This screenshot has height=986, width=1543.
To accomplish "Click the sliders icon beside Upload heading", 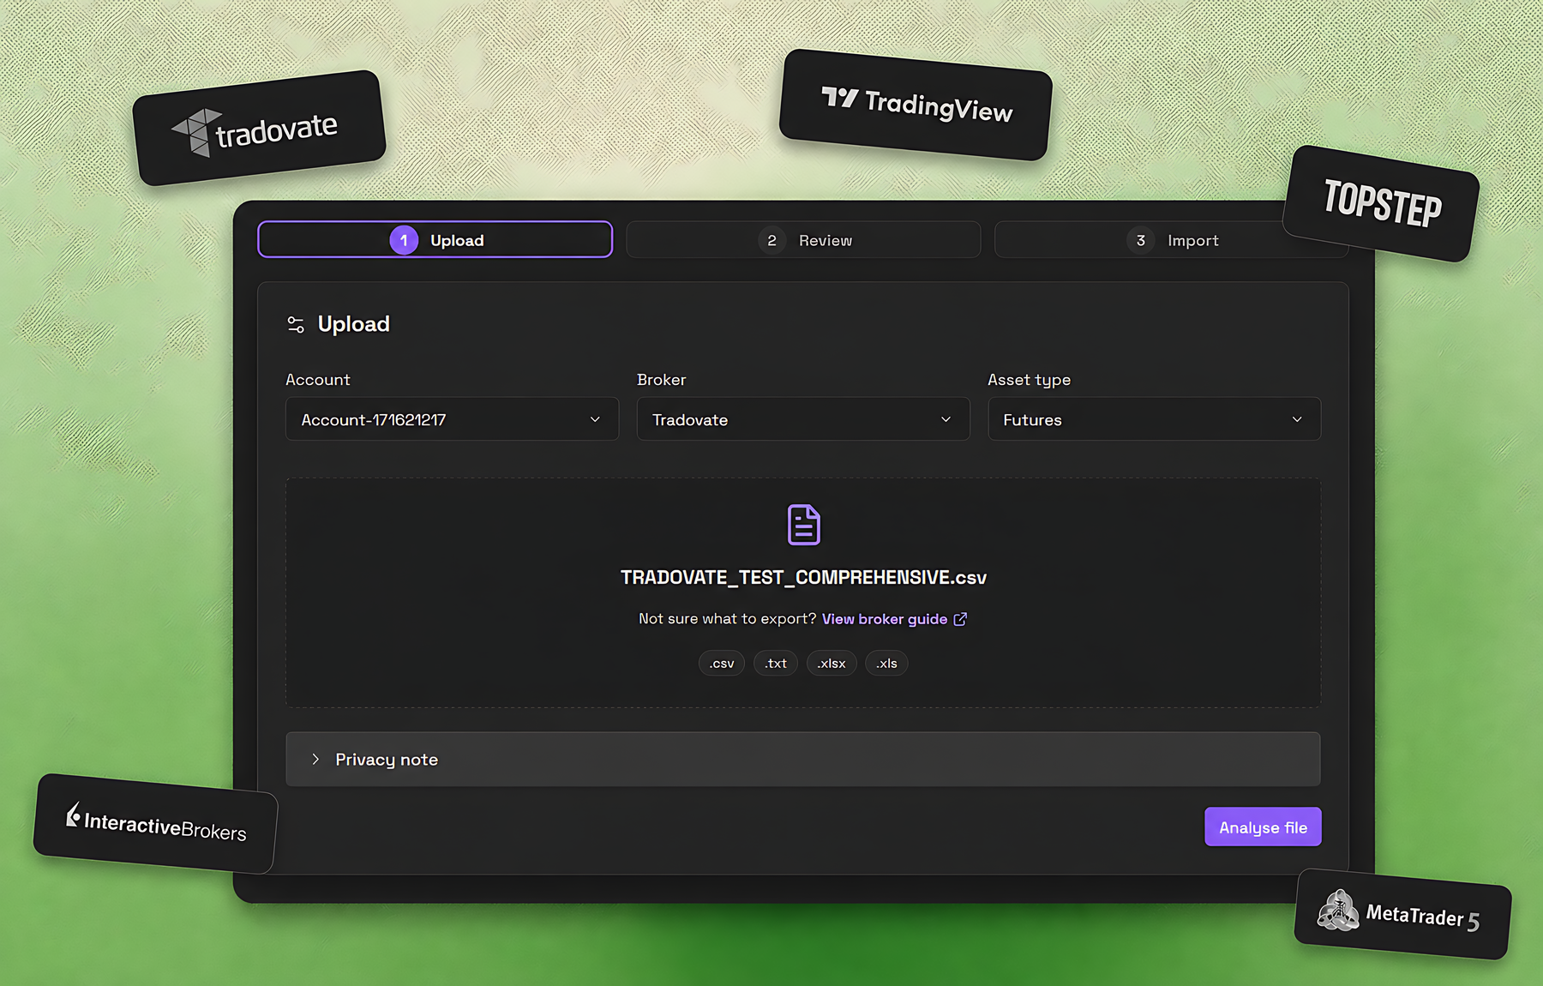I will pyautogui.click(x=296, y=324).
